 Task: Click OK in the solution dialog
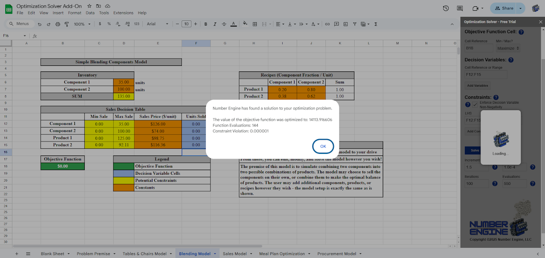pos(323,146)
